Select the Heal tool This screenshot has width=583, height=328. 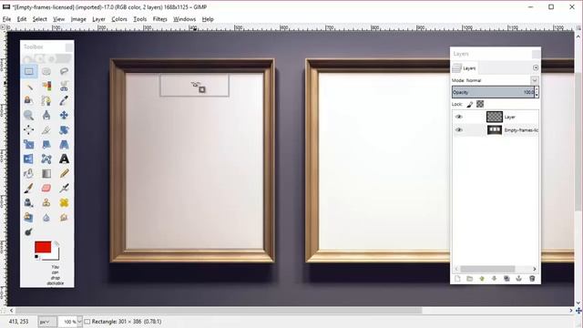click(64, 202)
